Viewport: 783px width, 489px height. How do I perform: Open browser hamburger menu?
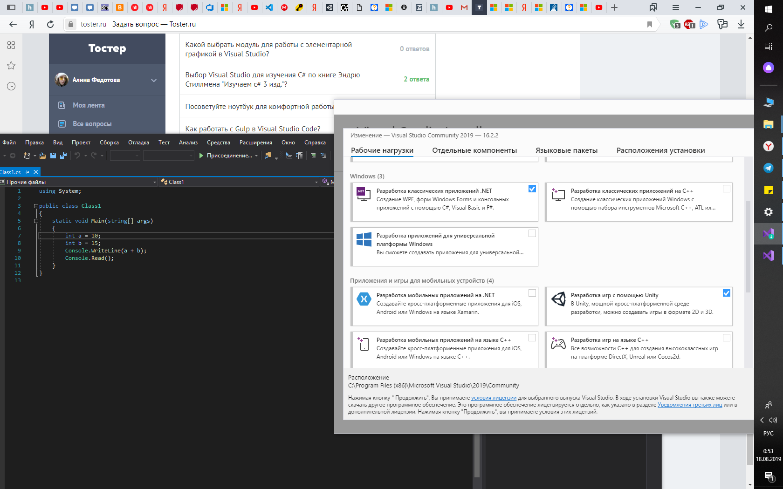(x=676, y=7)
